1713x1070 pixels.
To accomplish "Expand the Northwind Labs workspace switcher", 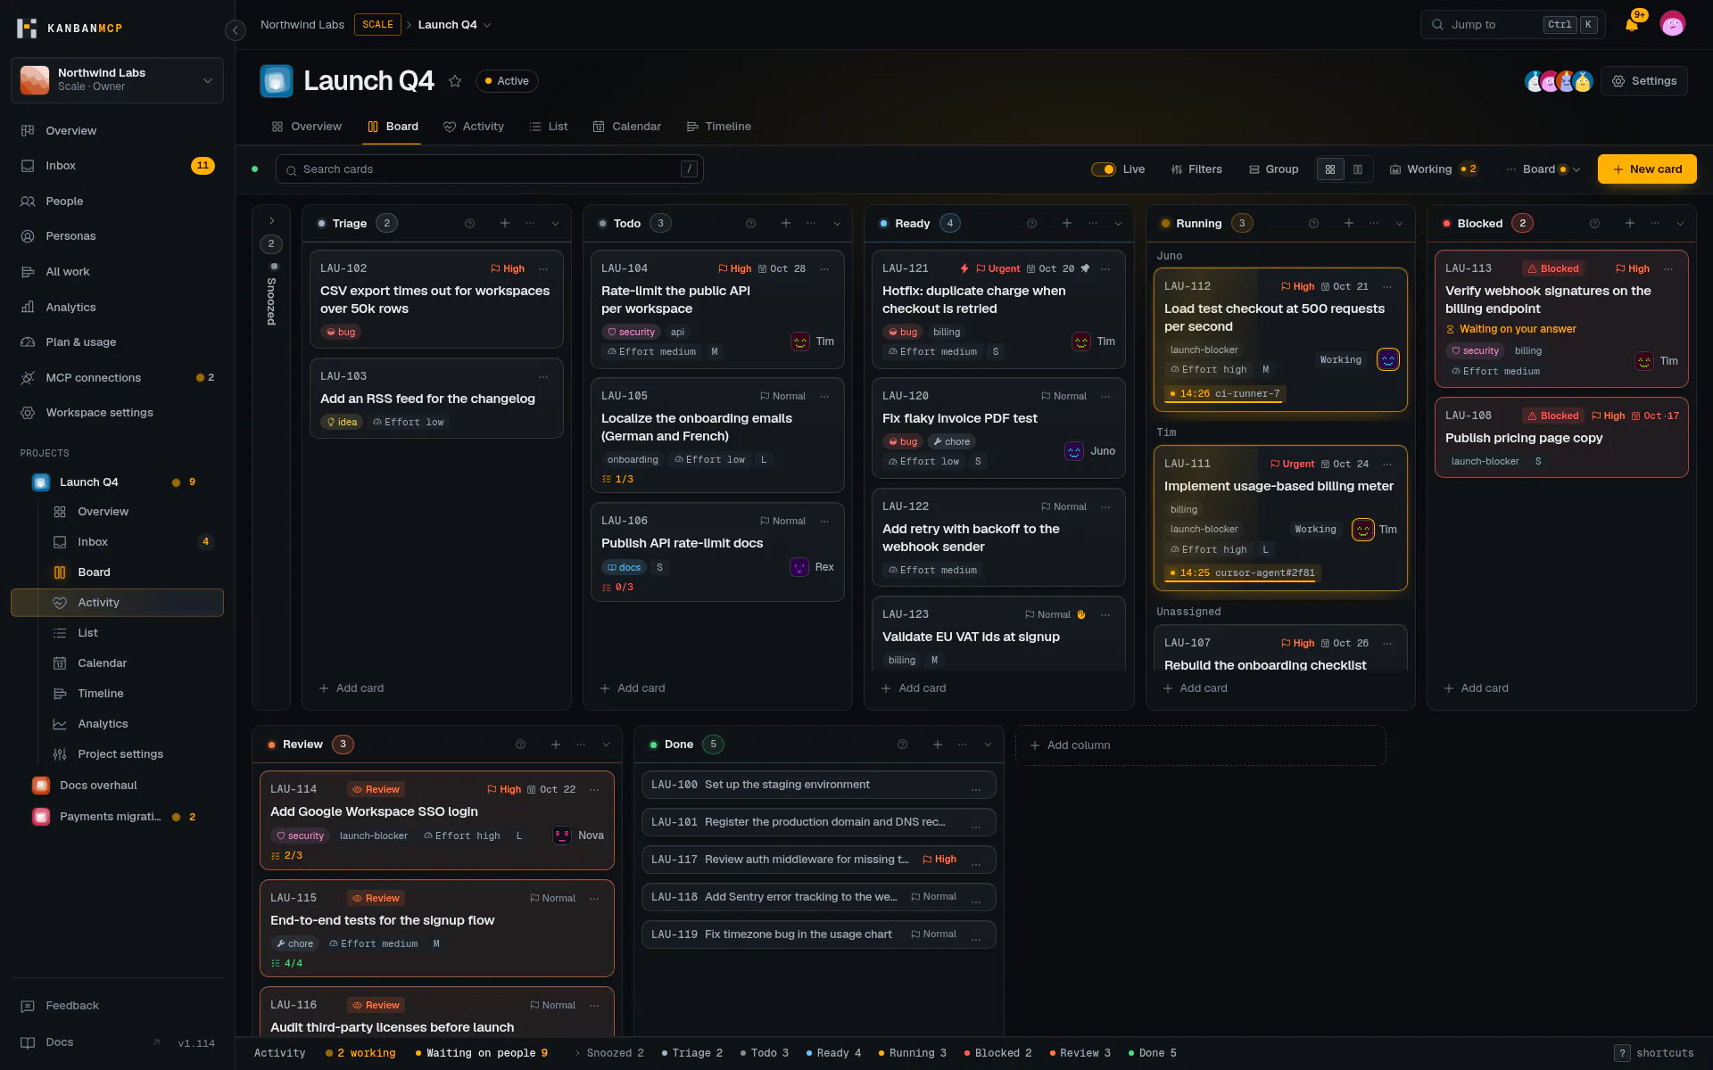I will 117,79.
